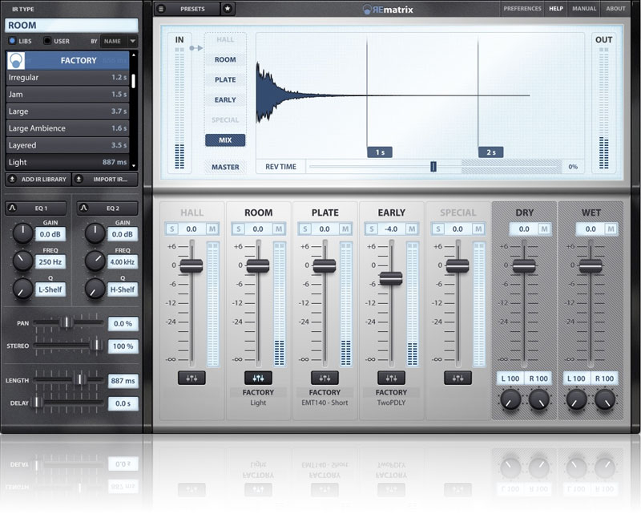Switch to the ROOM display tab
Viewport: 641px width, 514px height.
(x=225, y=59)
